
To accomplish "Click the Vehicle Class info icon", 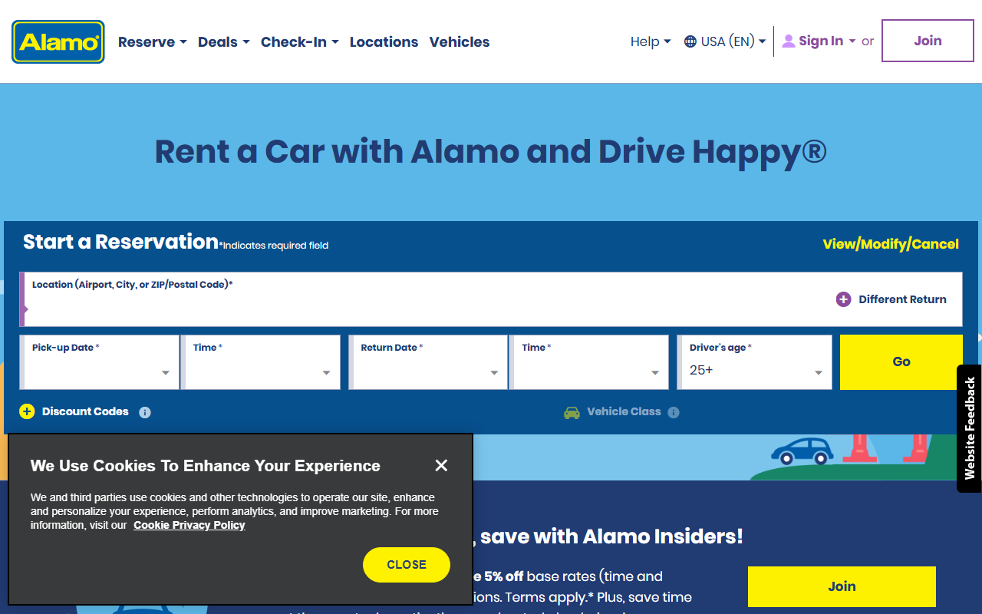I will click(674, 412).
